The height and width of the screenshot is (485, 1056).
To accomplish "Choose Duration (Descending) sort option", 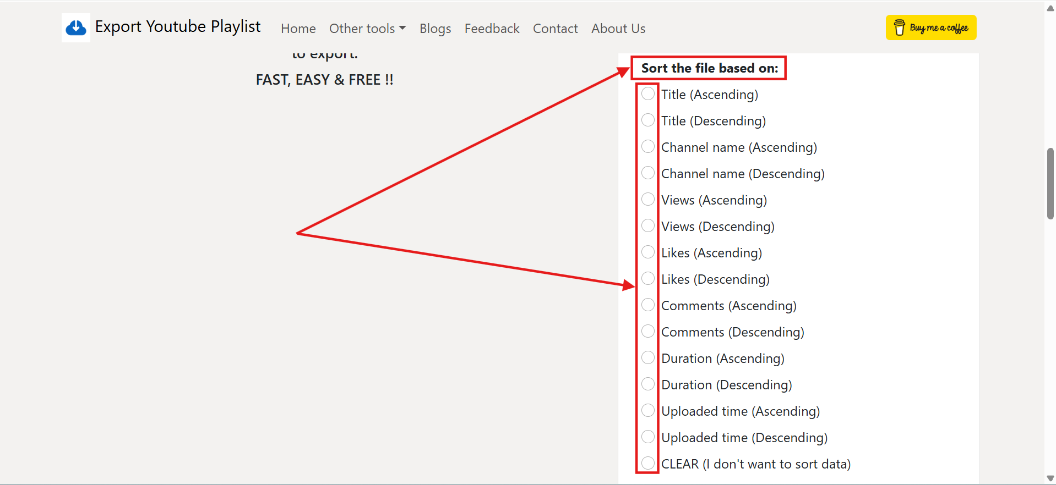I will (x=648, y=384).
